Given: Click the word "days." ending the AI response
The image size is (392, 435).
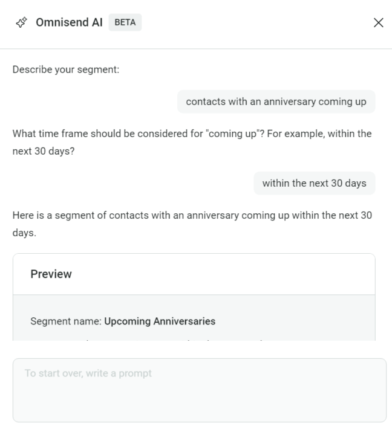Looking at the screenshot, I should pyautogui.click(x=25, y=233).
